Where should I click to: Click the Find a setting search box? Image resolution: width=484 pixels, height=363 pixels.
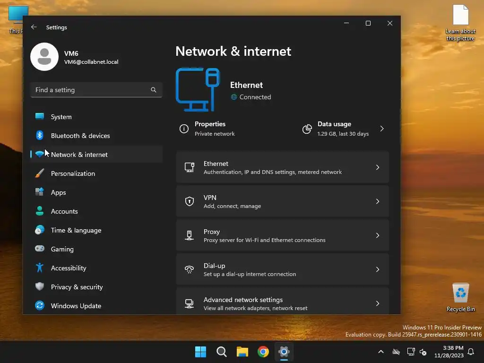click(96, 90)
